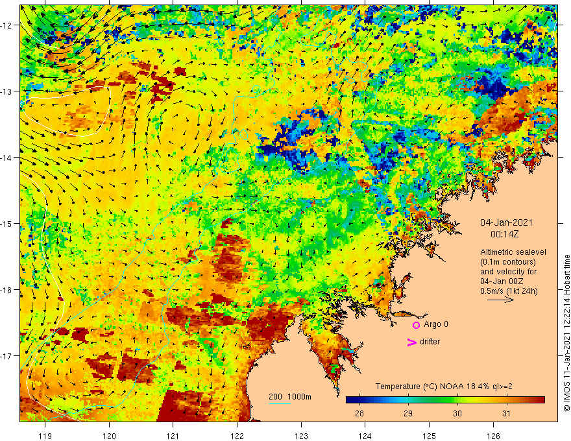Click the '04-Jan 00Z' text line
This screenshot has width=571, height=441.
click(x=502, y=281)
